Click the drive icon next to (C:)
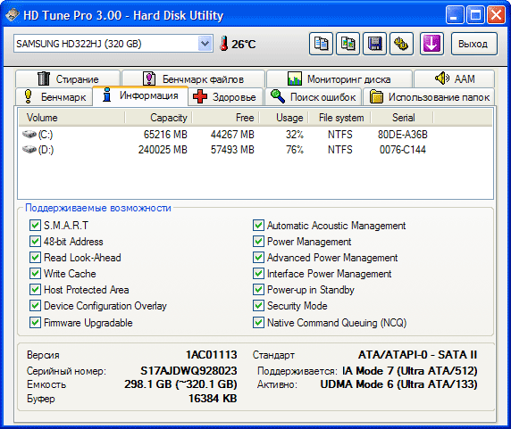This screenshot has width=511, height=429. [x=29, y=134]
